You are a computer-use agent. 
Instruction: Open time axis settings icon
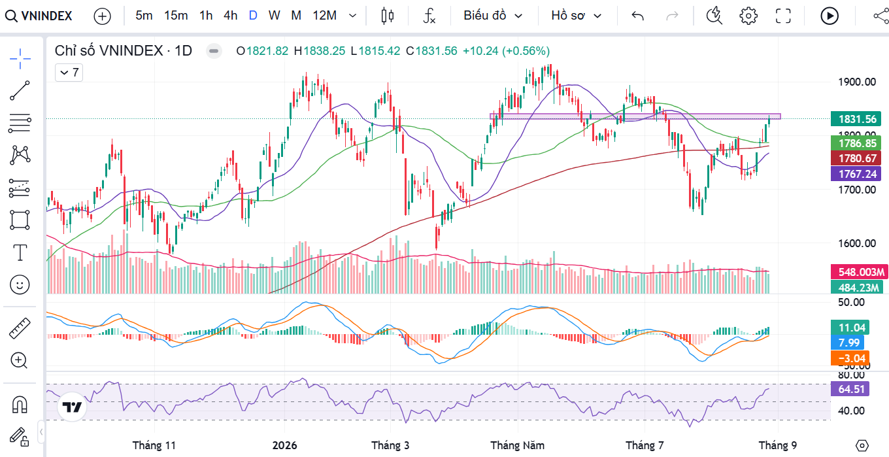[862, 445]
